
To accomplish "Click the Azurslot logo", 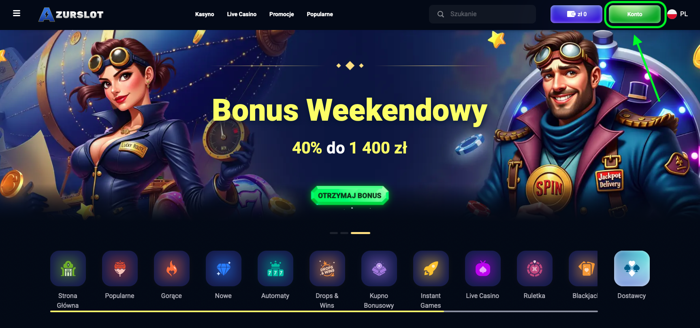I will (x=71, y=15).
